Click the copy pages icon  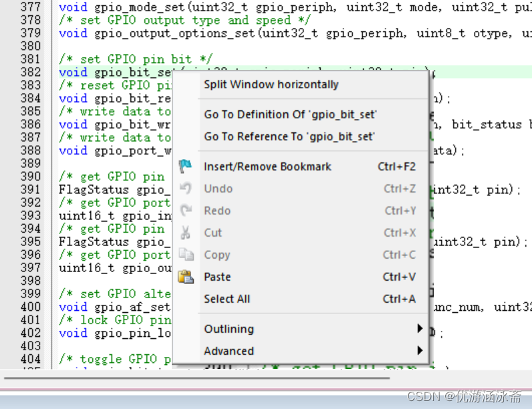point(186,255)
